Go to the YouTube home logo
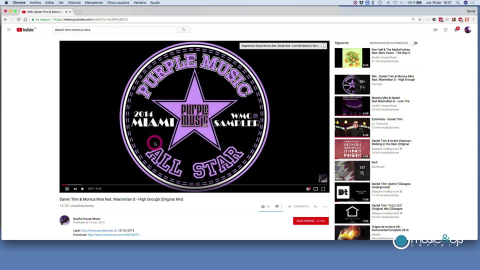 [26, 29]
